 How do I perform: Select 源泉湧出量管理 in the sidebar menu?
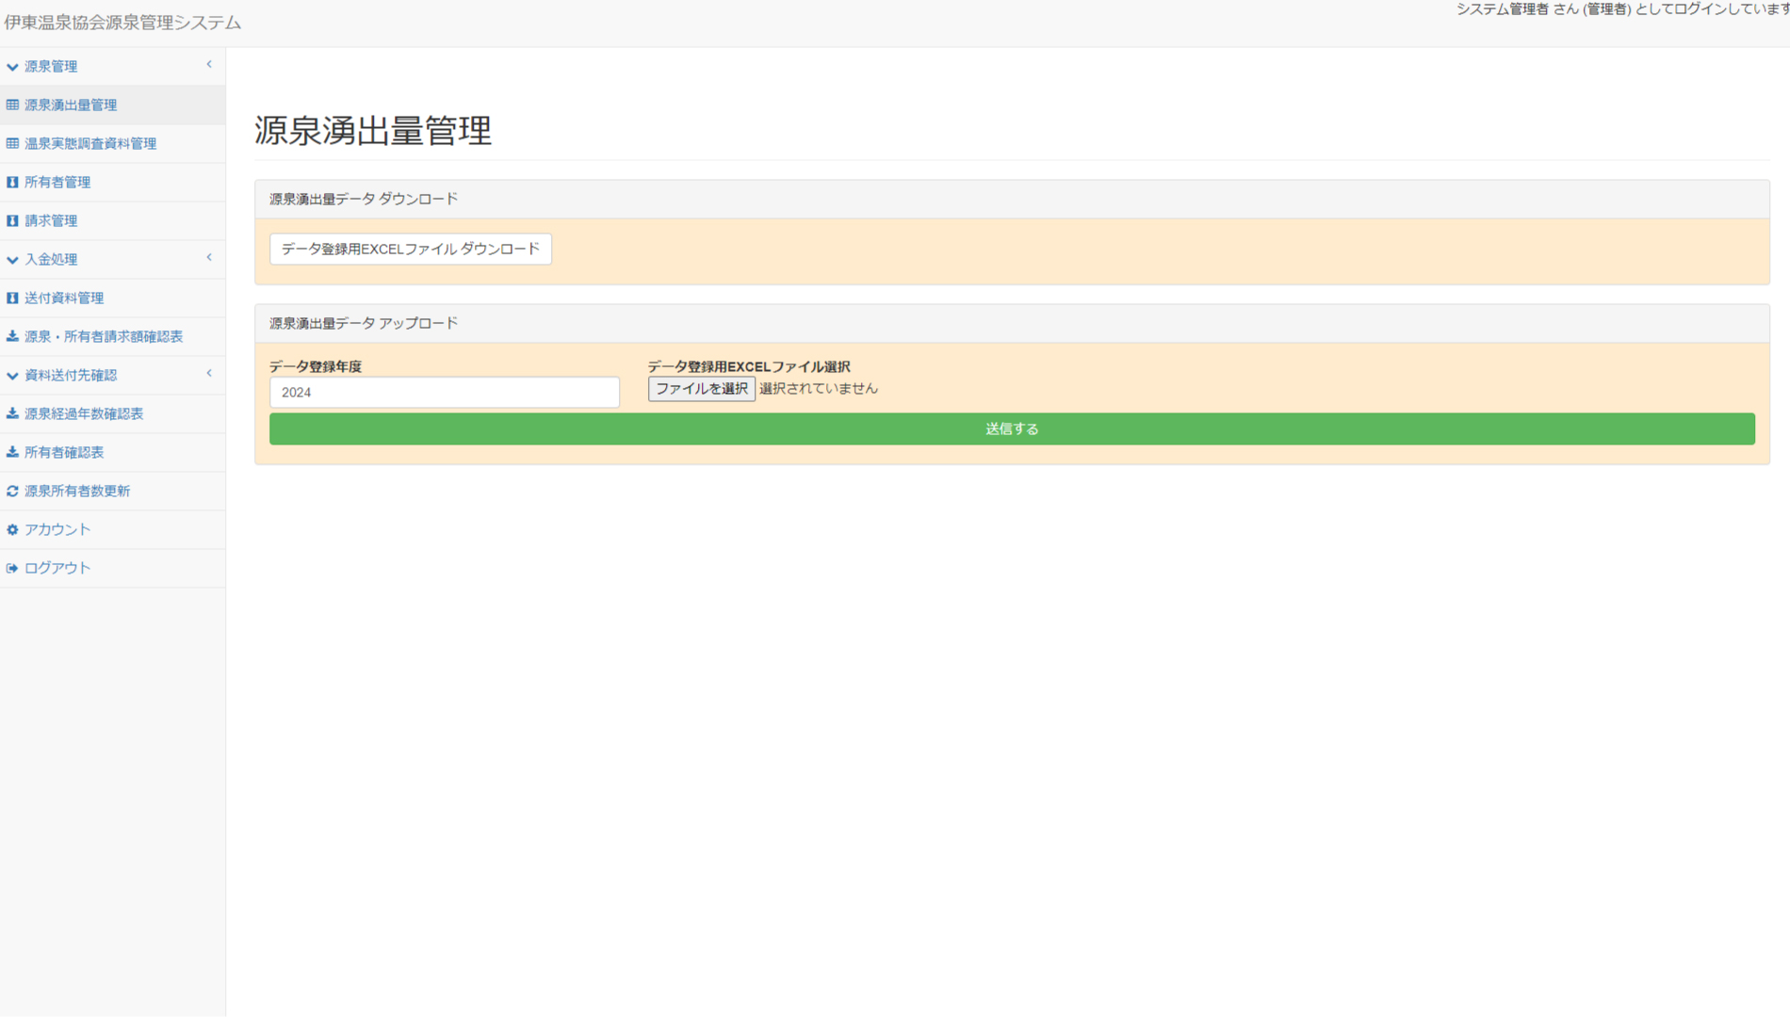coord(71,105)
